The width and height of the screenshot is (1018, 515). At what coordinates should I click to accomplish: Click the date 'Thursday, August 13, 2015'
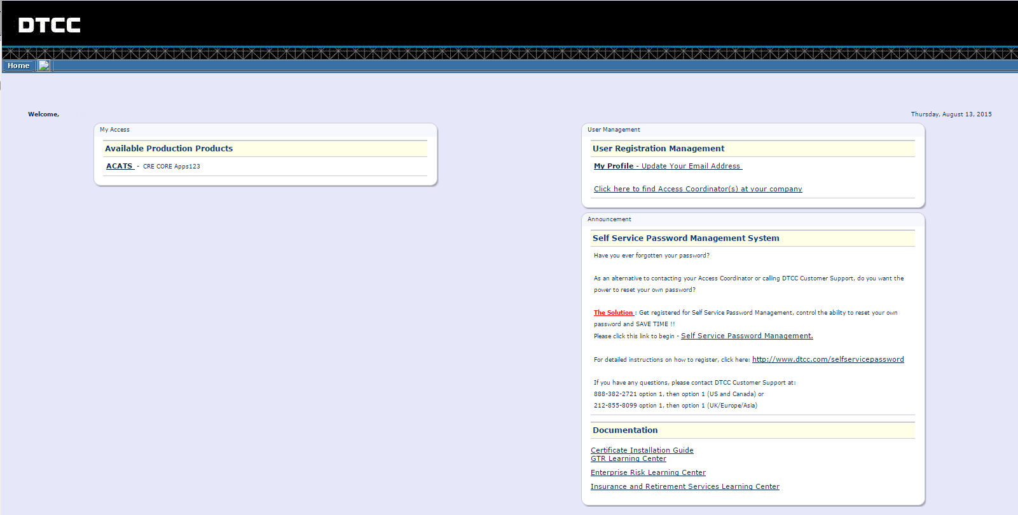tap(951, 114)
